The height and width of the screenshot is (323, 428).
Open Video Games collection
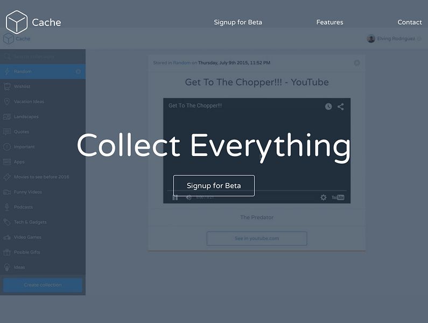[43, 237]
